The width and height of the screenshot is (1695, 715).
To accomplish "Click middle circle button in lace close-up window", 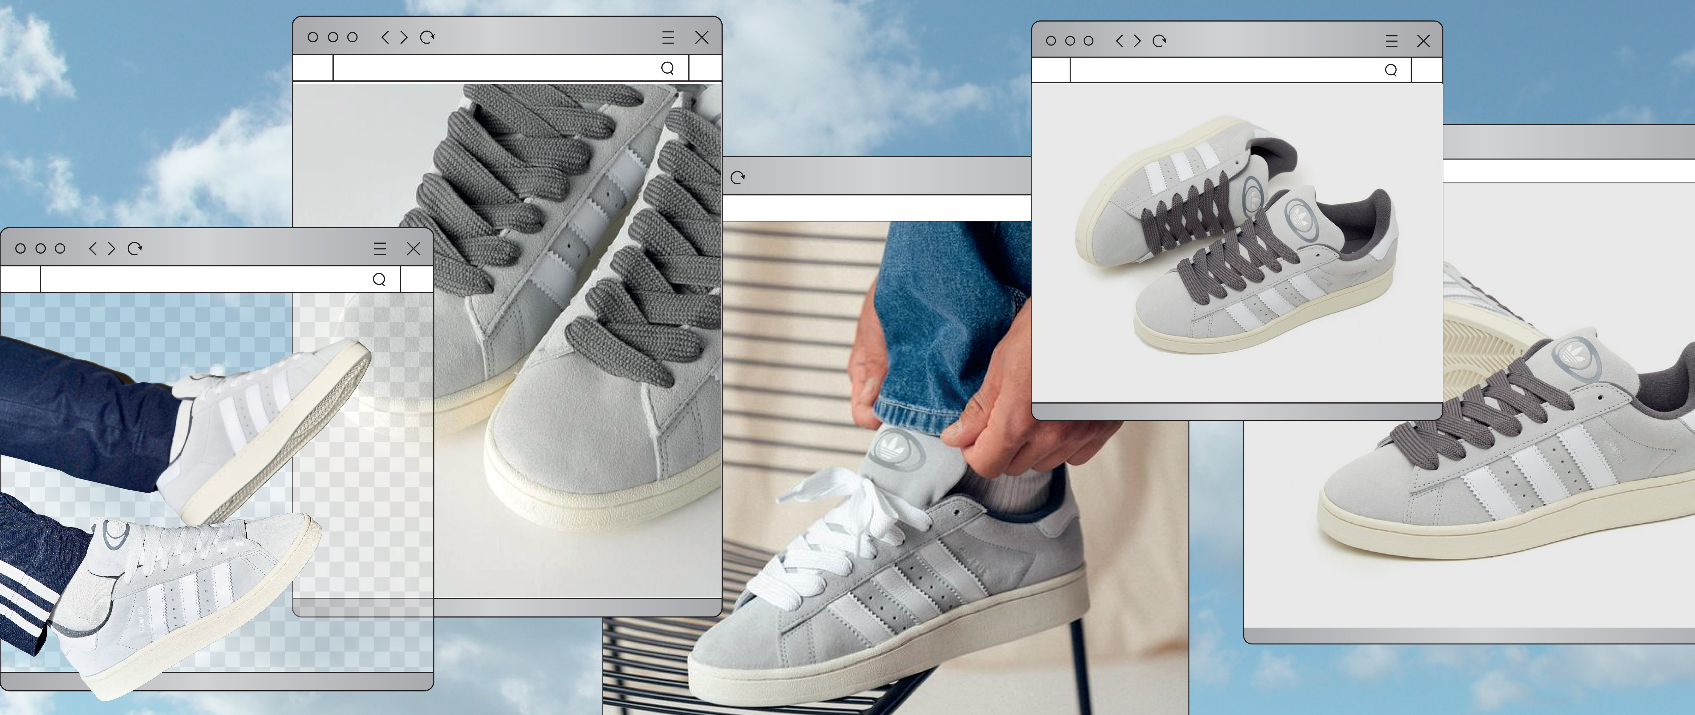I will [x=333, y=37].
